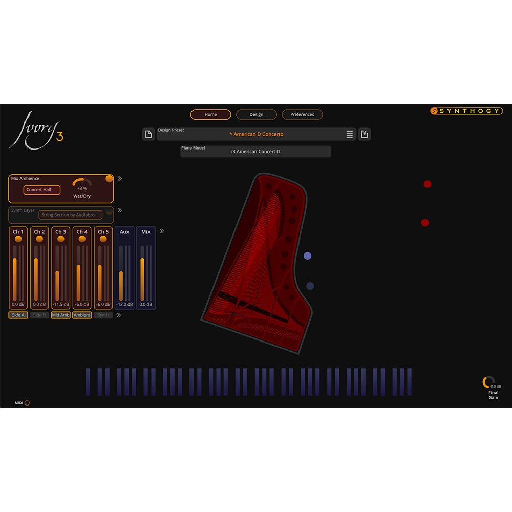Select the Side A channel label
This screenshot has width=512, height=512.
point(18,315)
